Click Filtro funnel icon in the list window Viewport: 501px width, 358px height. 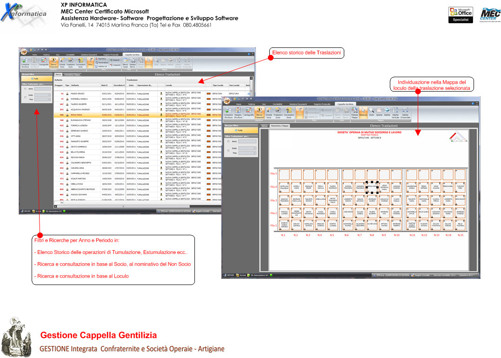[x=90, y=62]
